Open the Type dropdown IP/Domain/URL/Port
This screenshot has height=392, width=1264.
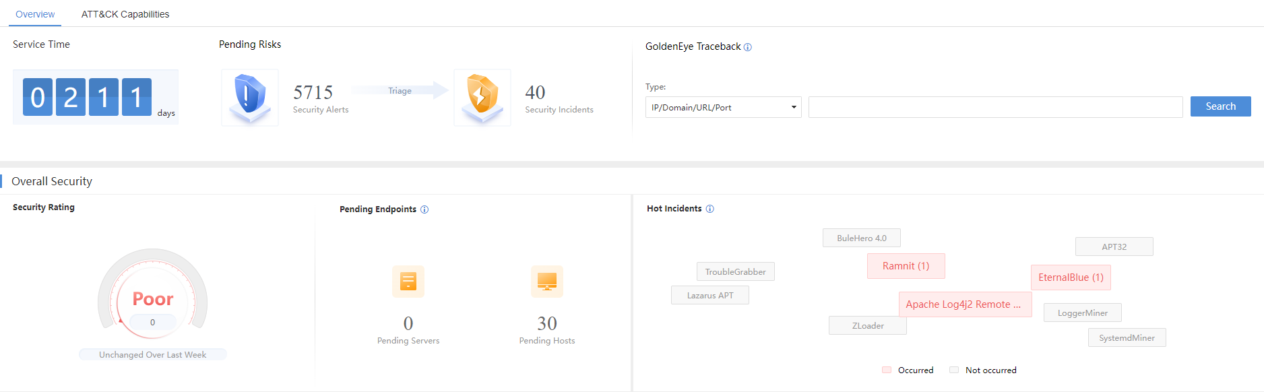[723, 107]
